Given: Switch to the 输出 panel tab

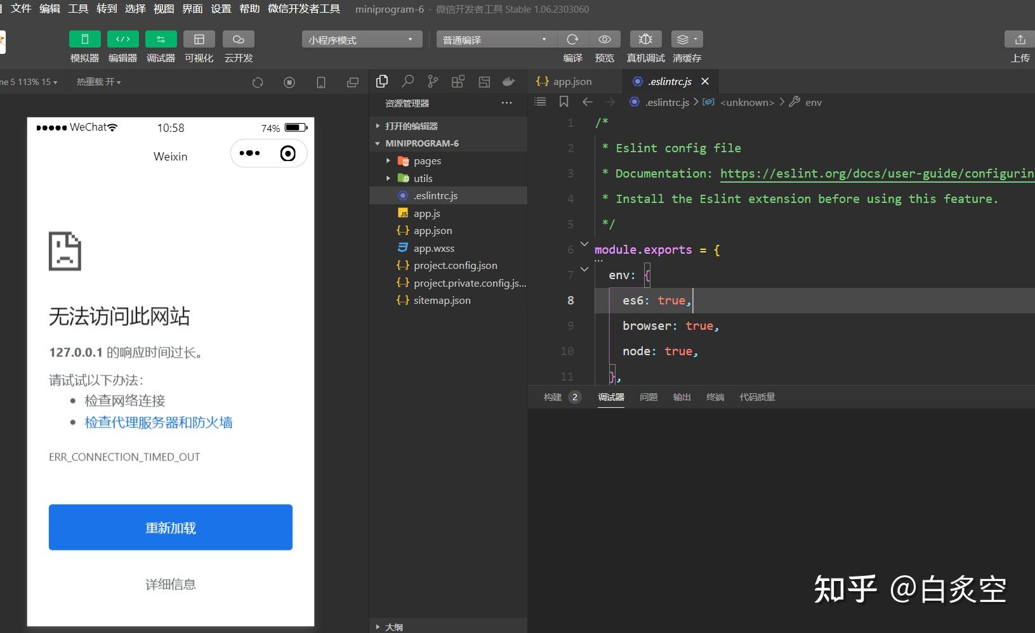Looking at the screenshot, I should 682,397.
